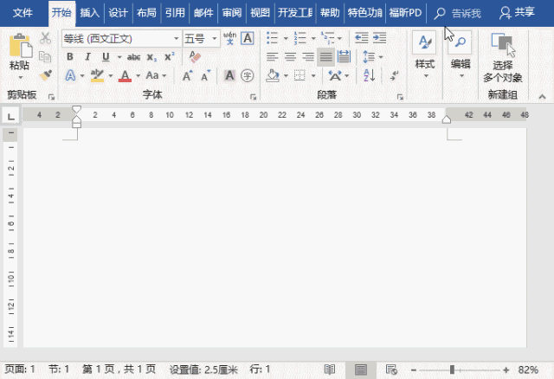Open the File (文件) menu

click(23, 13)
